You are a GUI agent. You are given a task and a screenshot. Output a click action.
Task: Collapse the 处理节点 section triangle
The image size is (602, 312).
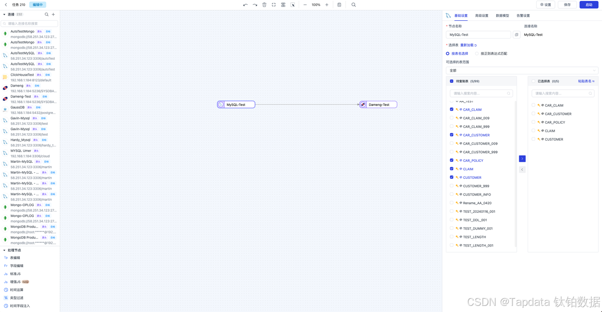tap(4, 250)
